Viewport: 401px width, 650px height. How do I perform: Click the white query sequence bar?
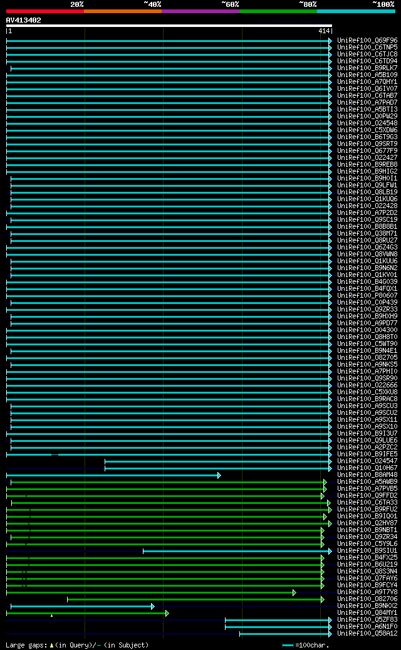(169, 26)
